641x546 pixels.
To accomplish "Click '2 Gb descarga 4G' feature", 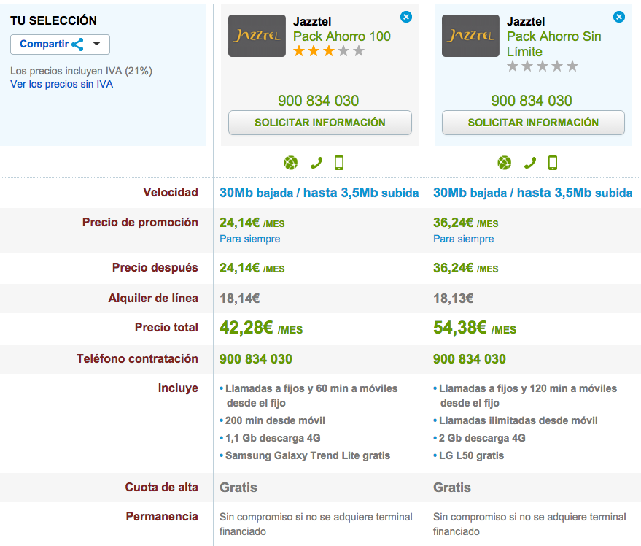I will coord(482,438).
